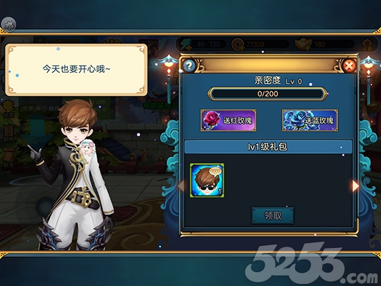
Task: Go to next gift pack with right arrow
Action: pyautogui.click(x=355, y=186)
